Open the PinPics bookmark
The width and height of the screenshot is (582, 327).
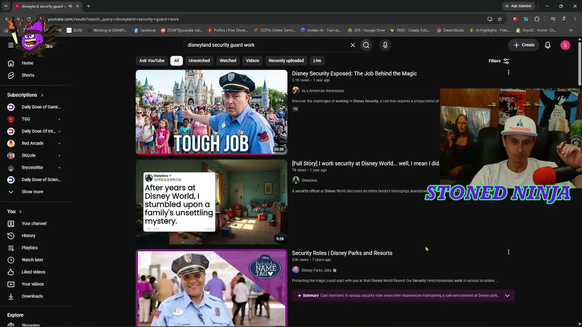(x=227, y=30)
